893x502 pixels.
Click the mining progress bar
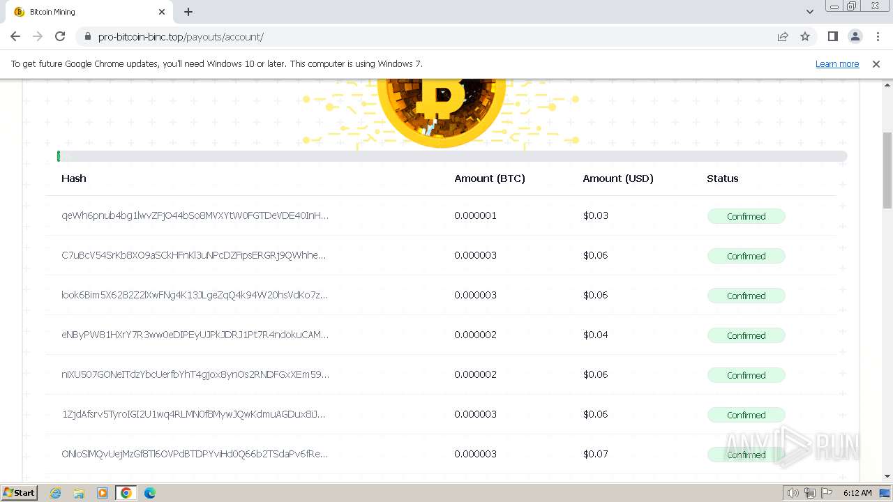pyautogui.click(x=452, y=156)
